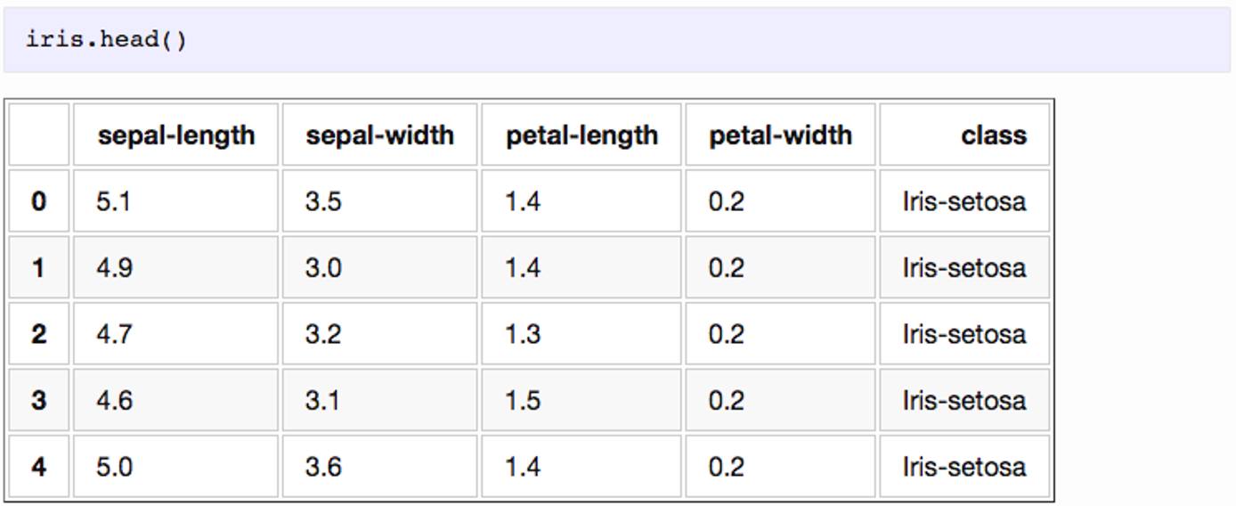Select sepal-length value 5.0
Image resolution: width=1236 pixels, height=506 pixels.
point(115,466)
